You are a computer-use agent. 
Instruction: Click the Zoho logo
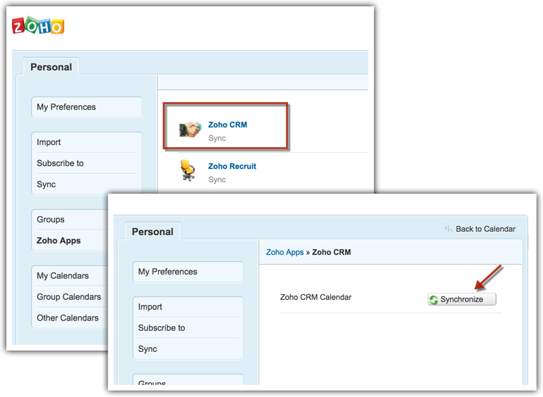click(38, 26)
